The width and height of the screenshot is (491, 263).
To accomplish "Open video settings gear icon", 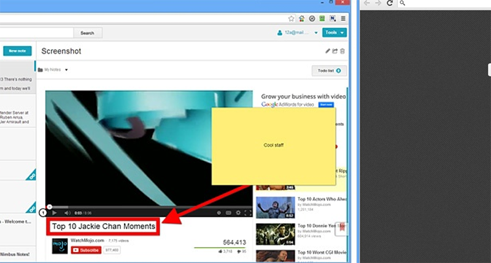I will [238, 213].
